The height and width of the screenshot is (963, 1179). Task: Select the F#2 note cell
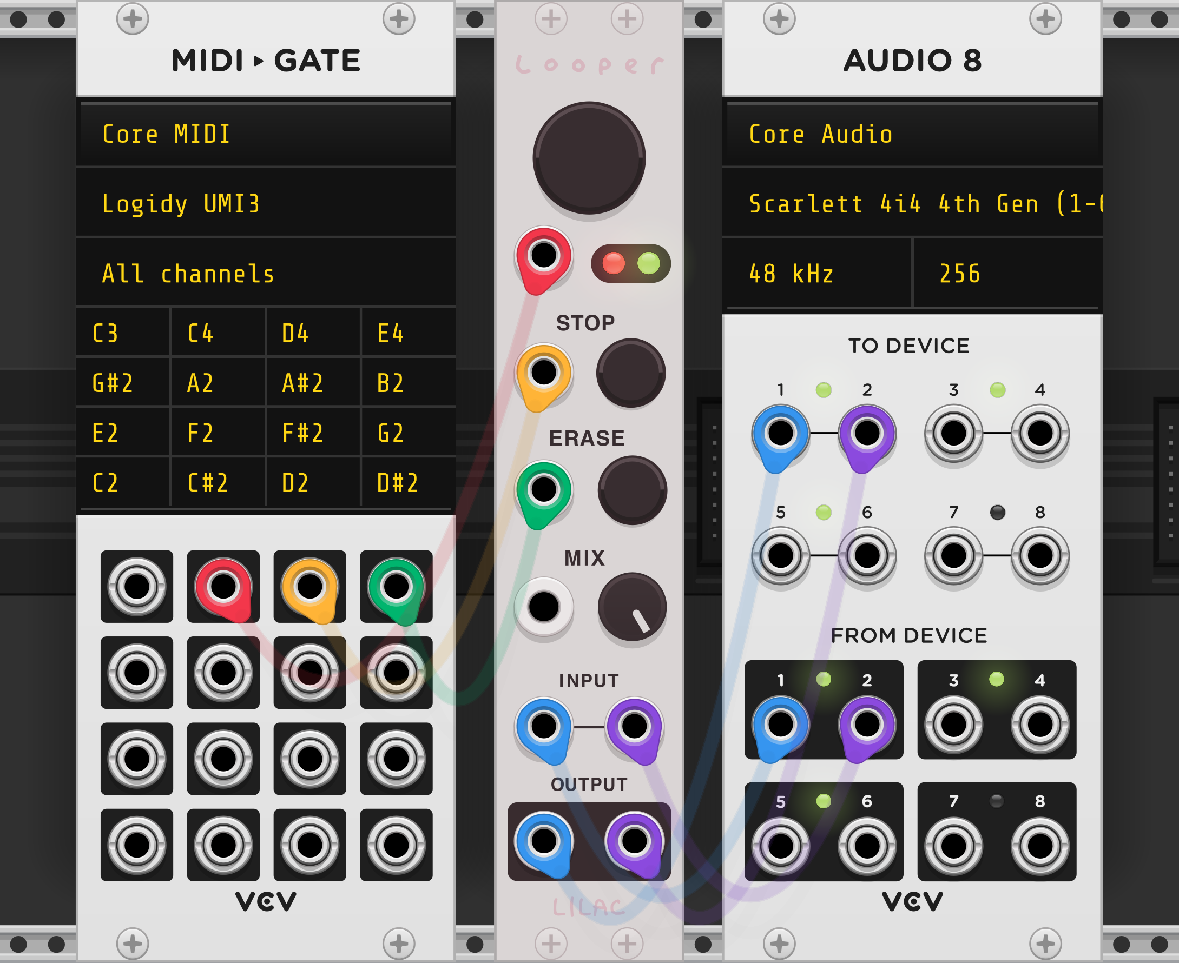(313, 433)
